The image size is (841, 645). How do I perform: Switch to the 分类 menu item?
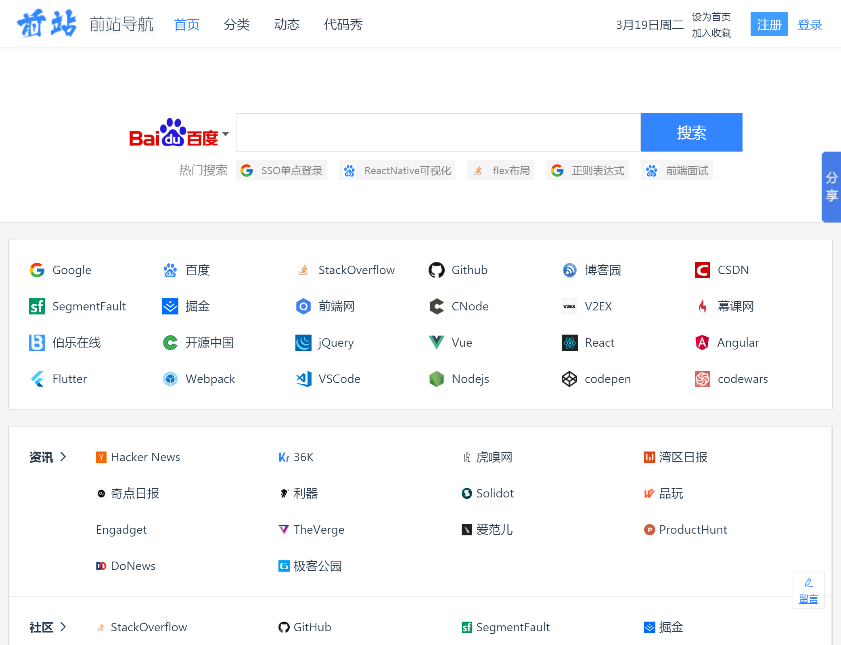(237, 24)
